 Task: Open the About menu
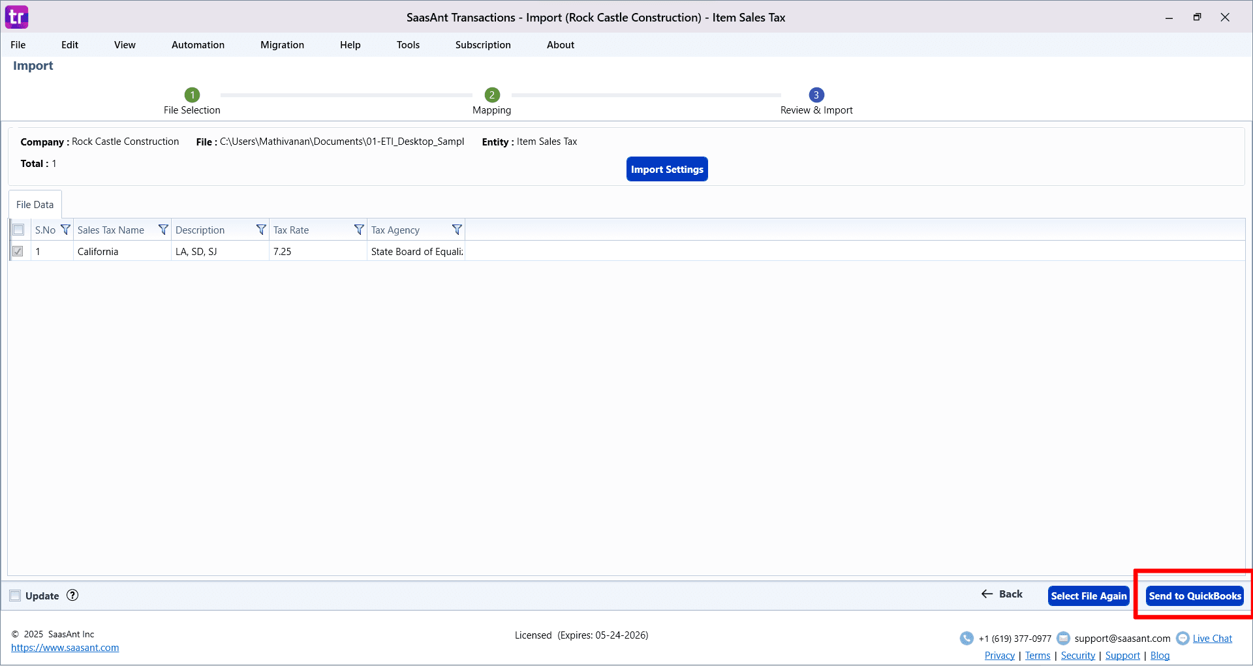point(561,45)
